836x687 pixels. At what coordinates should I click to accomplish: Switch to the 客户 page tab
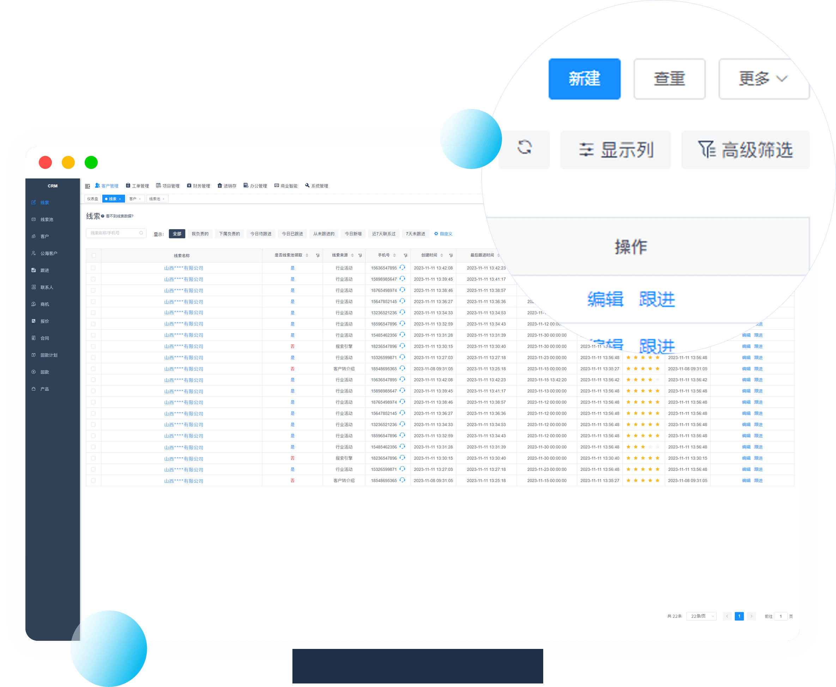(x=133, y=199)
